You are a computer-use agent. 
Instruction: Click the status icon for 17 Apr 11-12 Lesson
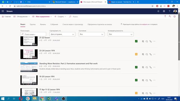[136, 93]
